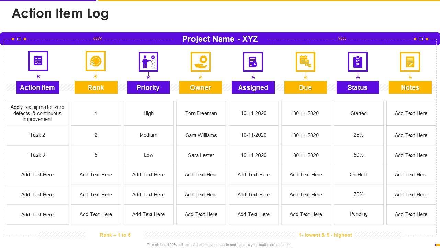
Task: Click the "Priority" column header
Action: click(148, 87)
